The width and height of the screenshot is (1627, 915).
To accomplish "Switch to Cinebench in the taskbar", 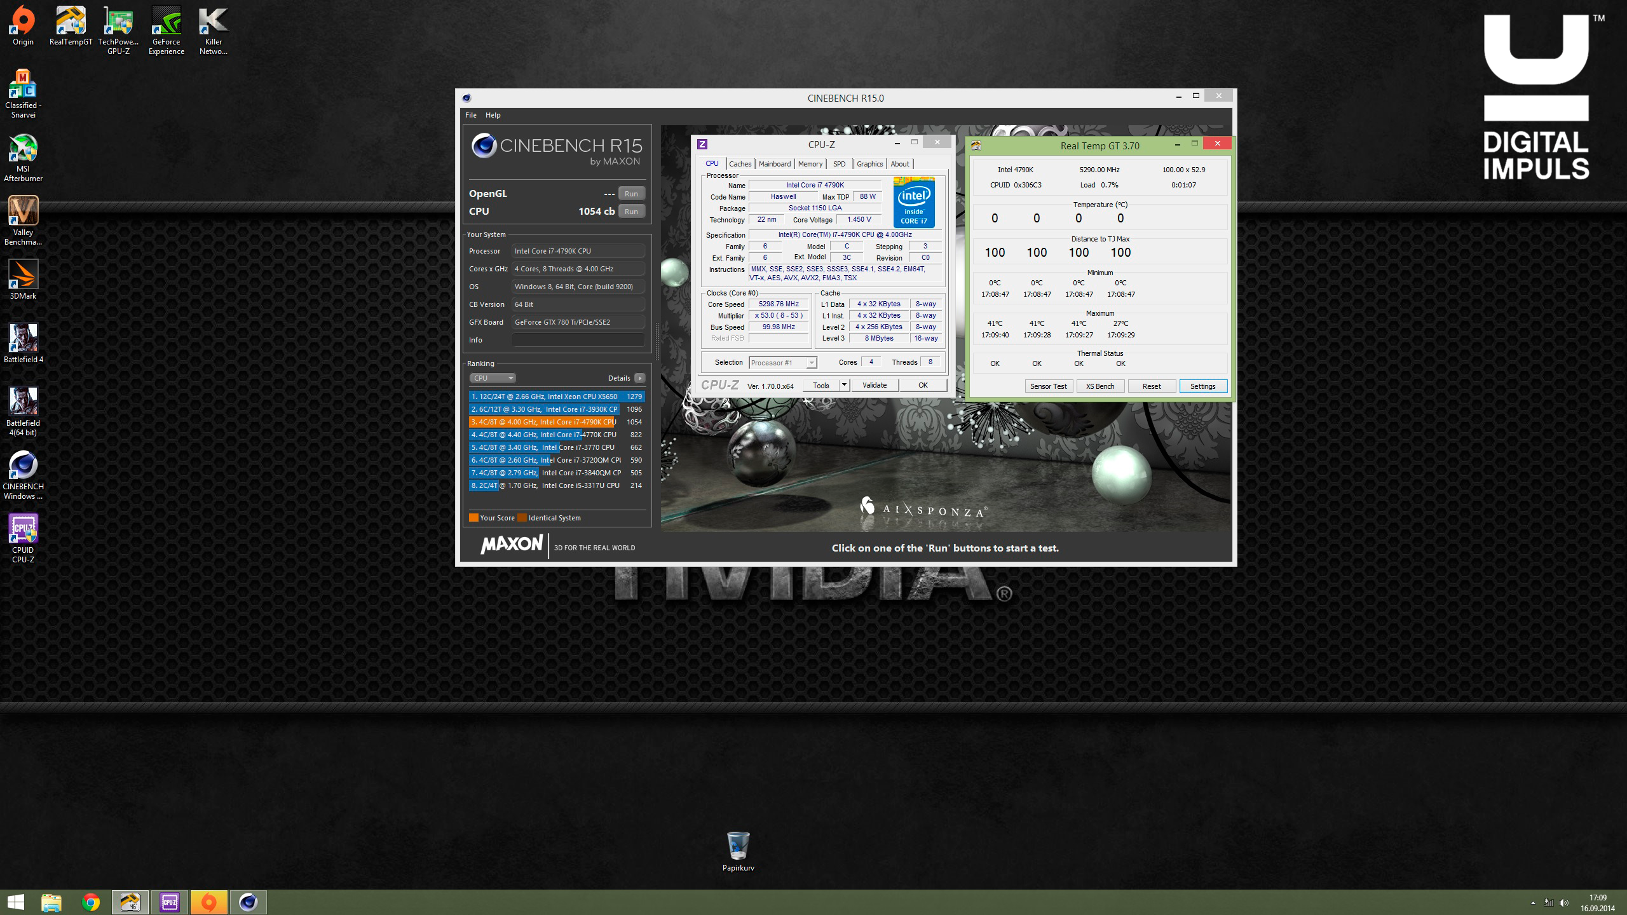I will click(x=248, y=902).
